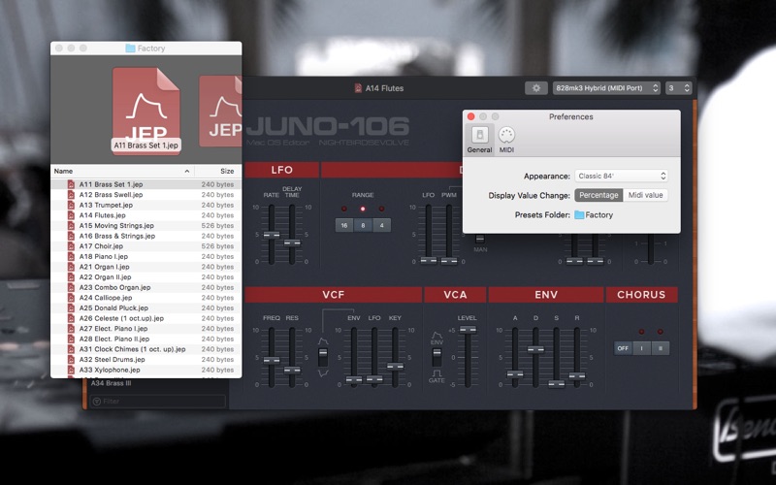Switch to General preferences tab
Screen dimensions: 776x485
pyautogui.click(x=479, y=139)
